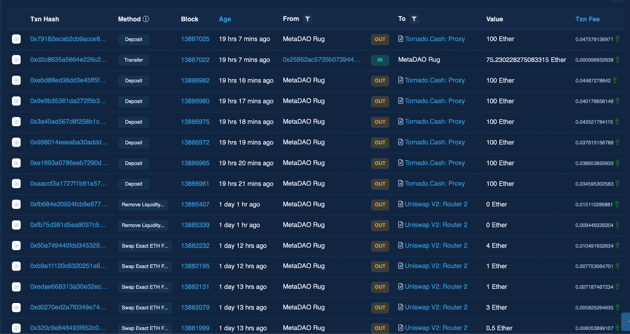Open quick view eye for 0xd2c8635a5664e226c2 transaction
This screenshot has height=334, width=630.
(x=16, y=60)
